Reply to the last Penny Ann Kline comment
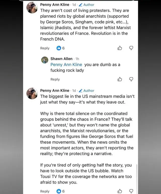Viewport: 161px width, 194px height. point(45,191)
